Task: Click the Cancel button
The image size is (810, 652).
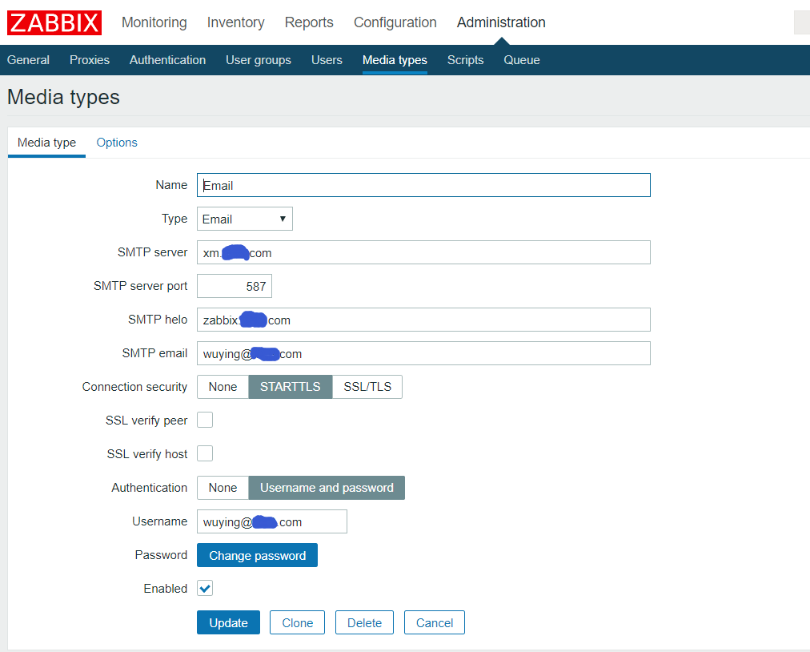Action: pyautogui.click(x=435, y=622)
